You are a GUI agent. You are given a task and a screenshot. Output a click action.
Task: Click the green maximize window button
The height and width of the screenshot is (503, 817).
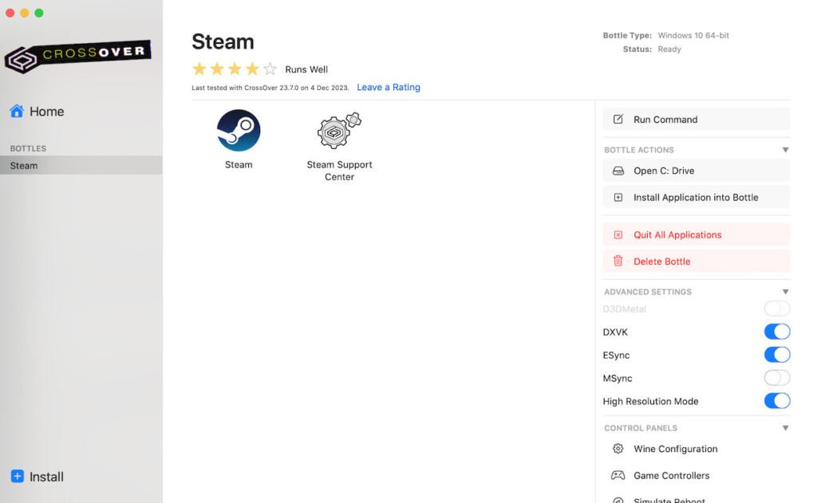(38, 13)
